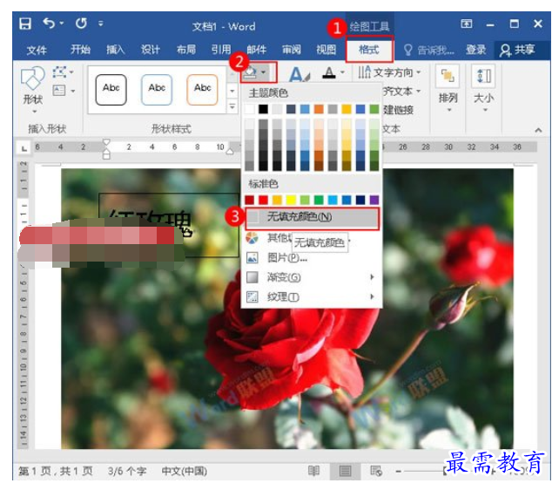This screenshot has height=490, width=552.
Task: Click the Shape Fill paint bucket icon
Action: [x=250, y=72]
